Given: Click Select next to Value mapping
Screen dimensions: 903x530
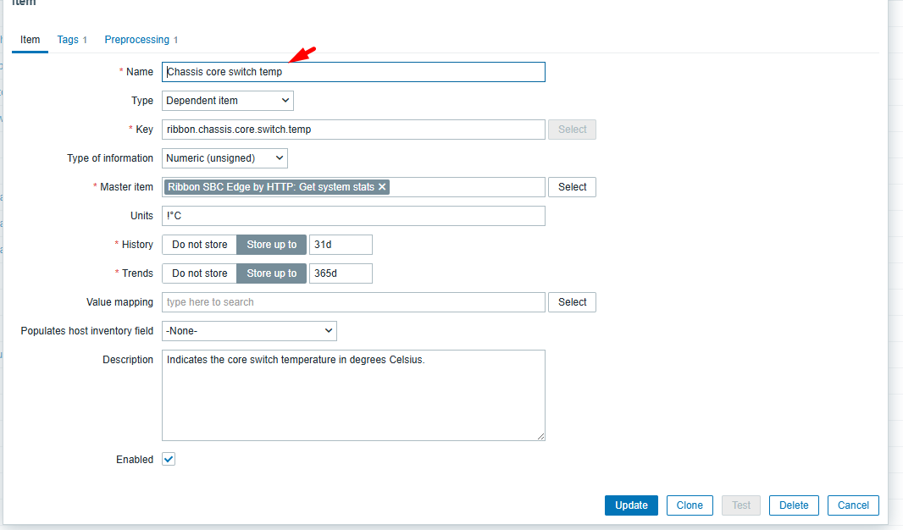Looking at the screenshot, I should pyautogui.click(x=572, y=302).
